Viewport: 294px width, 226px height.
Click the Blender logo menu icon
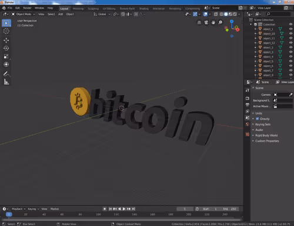(4, 8)
